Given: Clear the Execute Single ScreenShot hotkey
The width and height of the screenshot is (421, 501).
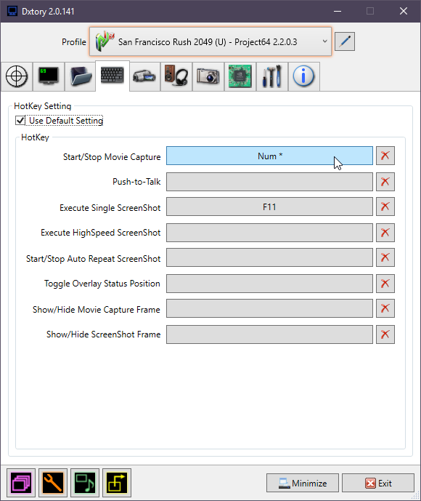Looking at the screenshot, I should (x=385, y=207).
